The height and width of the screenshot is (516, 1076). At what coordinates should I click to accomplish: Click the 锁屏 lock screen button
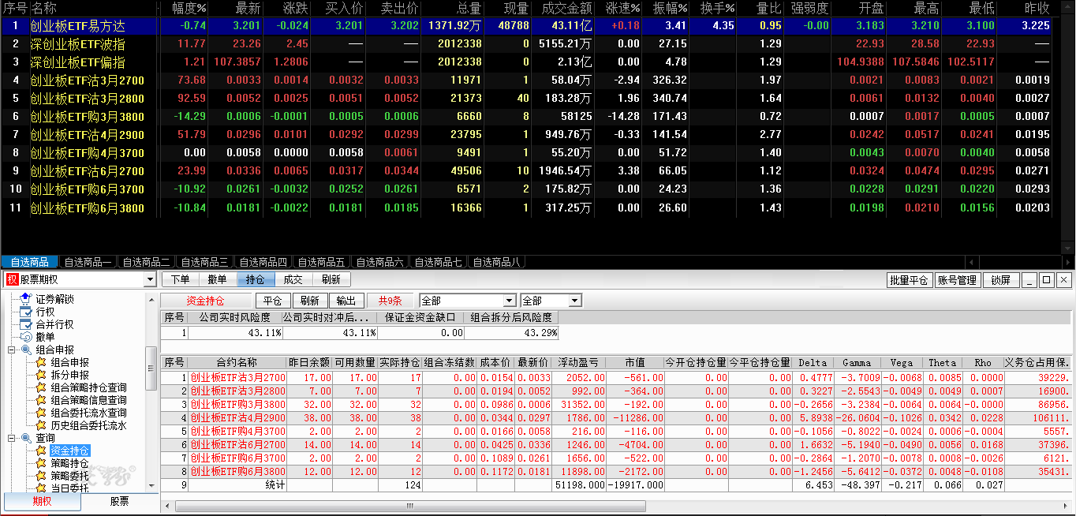point(1000,280)
